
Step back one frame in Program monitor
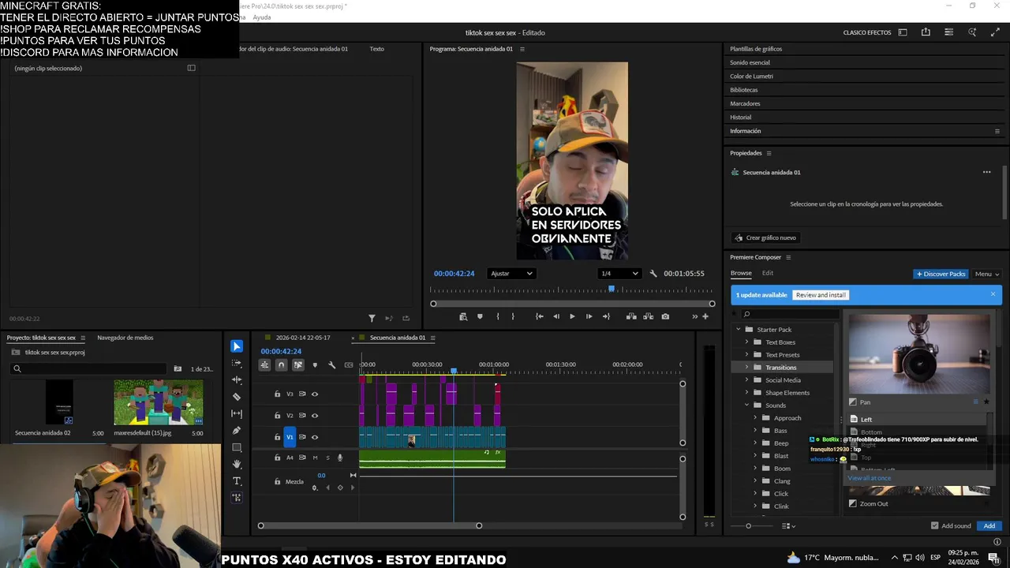pos(555,316)
